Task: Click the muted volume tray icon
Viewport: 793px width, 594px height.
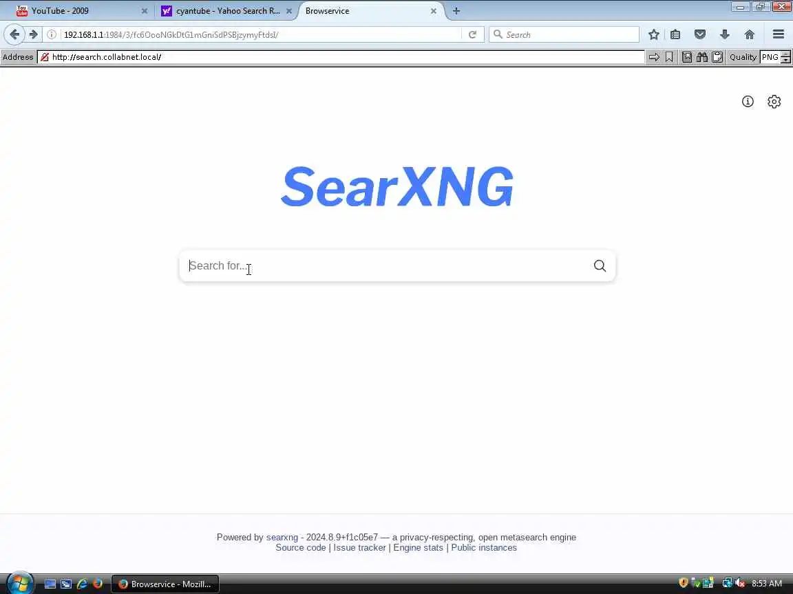Action: (x=741, y=584)
